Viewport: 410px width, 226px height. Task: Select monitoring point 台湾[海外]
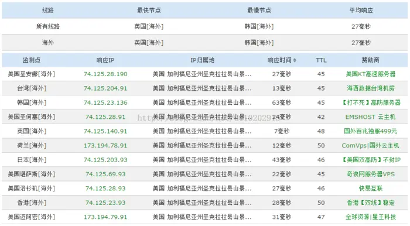[x=32, y=88]
